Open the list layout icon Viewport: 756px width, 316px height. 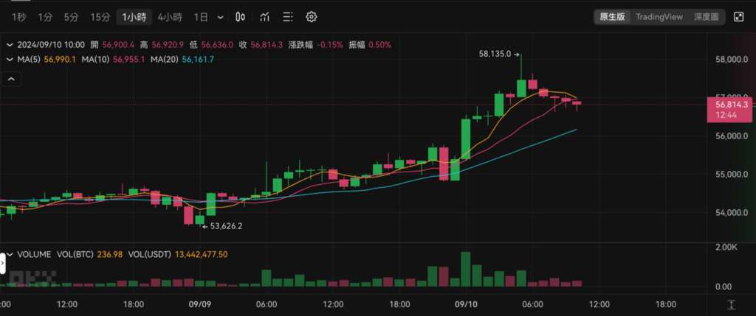[288, 18]
